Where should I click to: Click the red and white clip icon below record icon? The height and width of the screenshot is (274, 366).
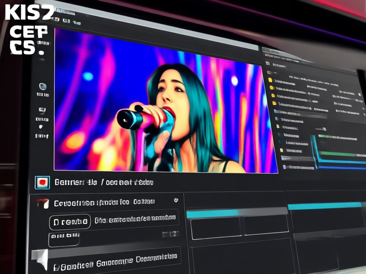click(x=43, y=203)
